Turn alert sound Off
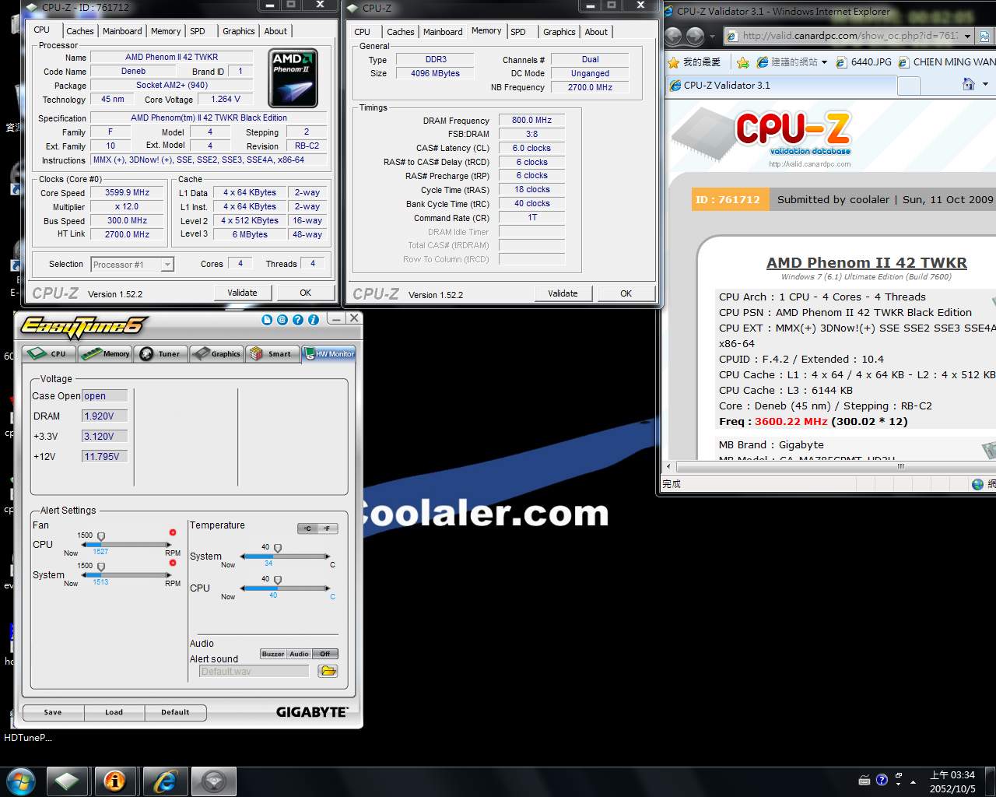 [x=325, y=654]
